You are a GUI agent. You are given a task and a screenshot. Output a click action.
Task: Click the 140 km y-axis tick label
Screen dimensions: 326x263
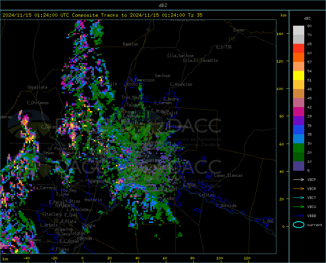point(280,34)
